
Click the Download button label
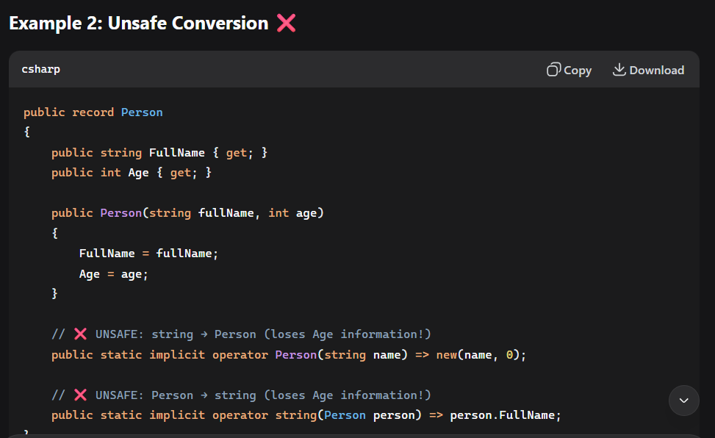656,71
